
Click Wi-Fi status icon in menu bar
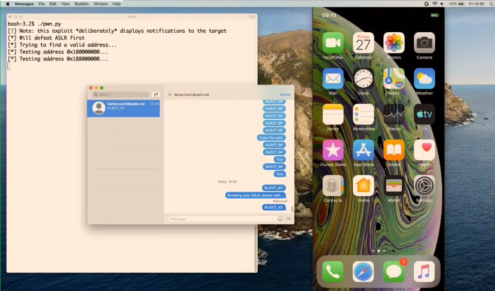pyautogui.click(x=435, y=4)
